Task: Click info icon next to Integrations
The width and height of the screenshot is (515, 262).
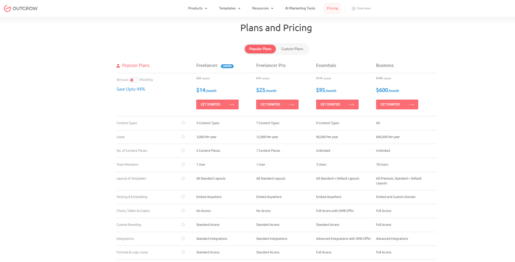Action: pyautogui.click(x=183, y=239)
